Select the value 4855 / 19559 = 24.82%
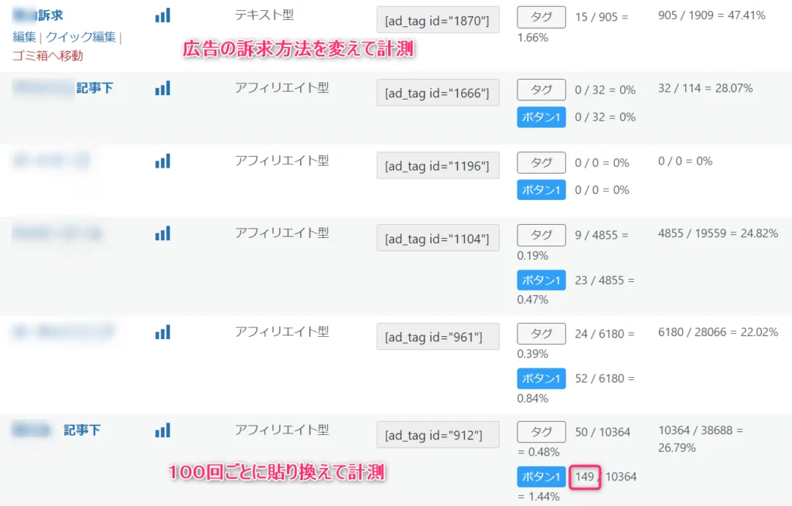Image resolution: width=792 pixels, height=506 pixels. tap(718, 233)
